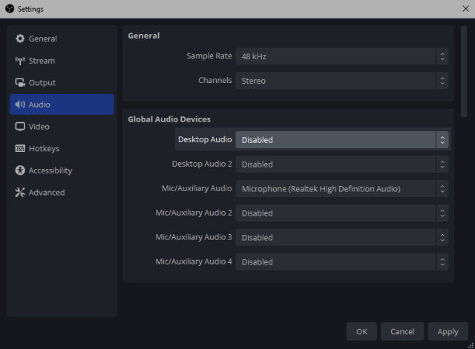475x349 pixels.
Task: Click Channels dropdown arrow
Action: tap(442, 81)
